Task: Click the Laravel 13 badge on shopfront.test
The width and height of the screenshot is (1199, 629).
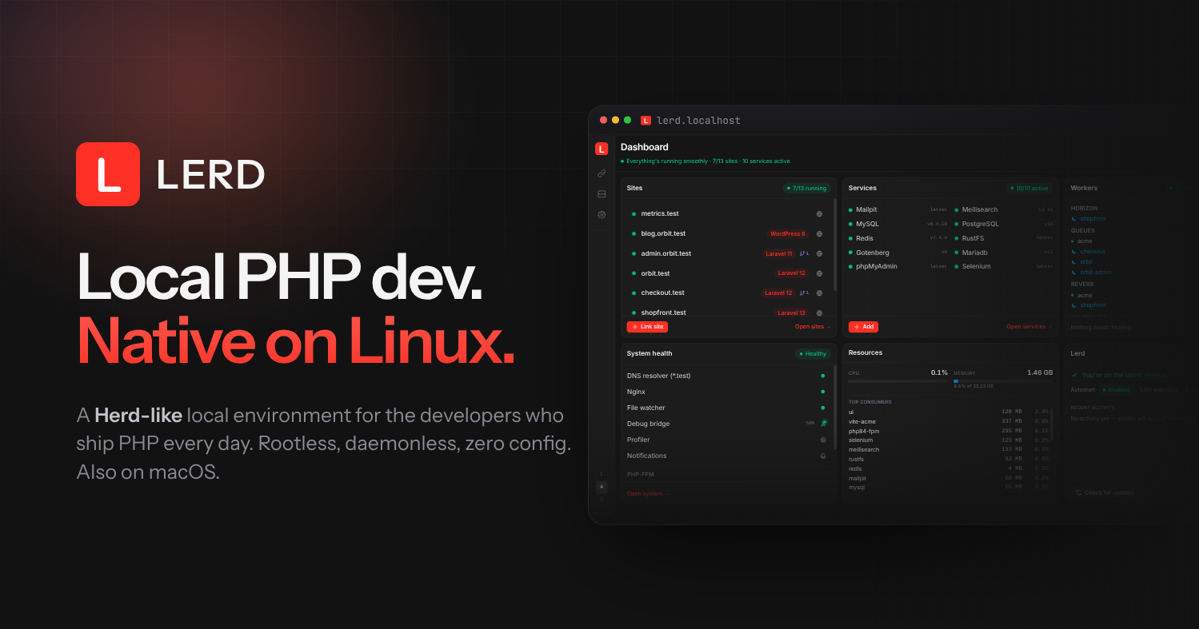Action: [791, 313]
